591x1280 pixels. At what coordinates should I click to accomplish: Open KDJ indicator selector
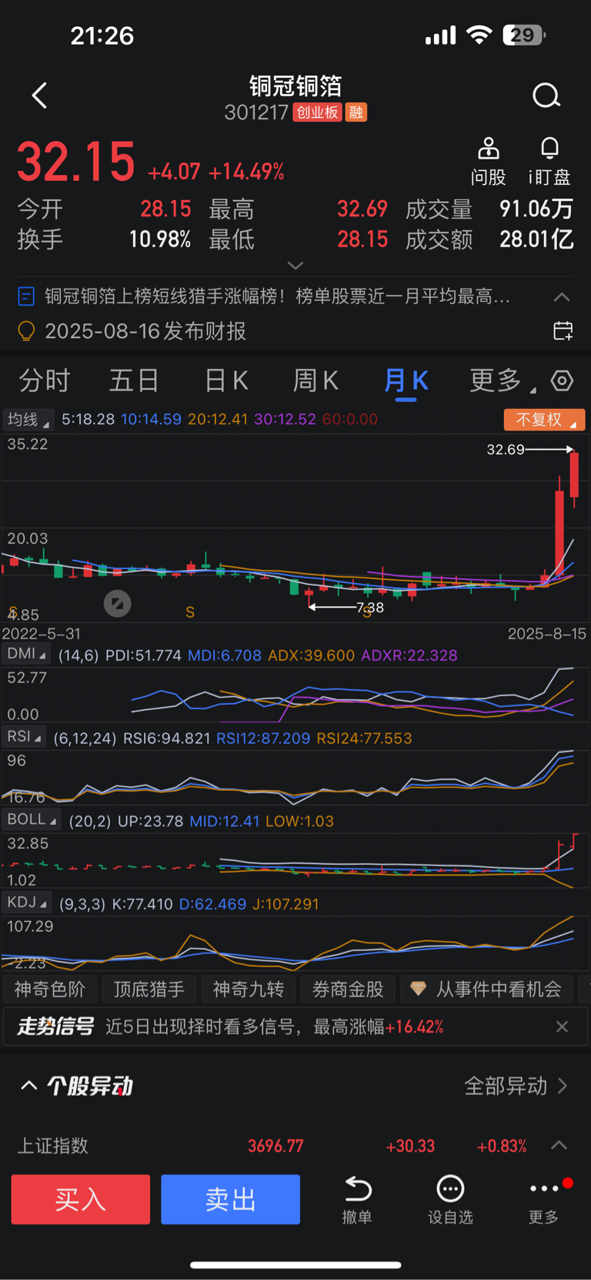[x=26, y=903]
